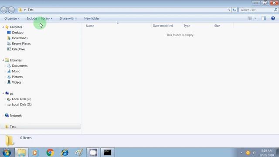Open OneDrive in Favorites
Viewport: 279px width, 157px height.
point(18,49)
